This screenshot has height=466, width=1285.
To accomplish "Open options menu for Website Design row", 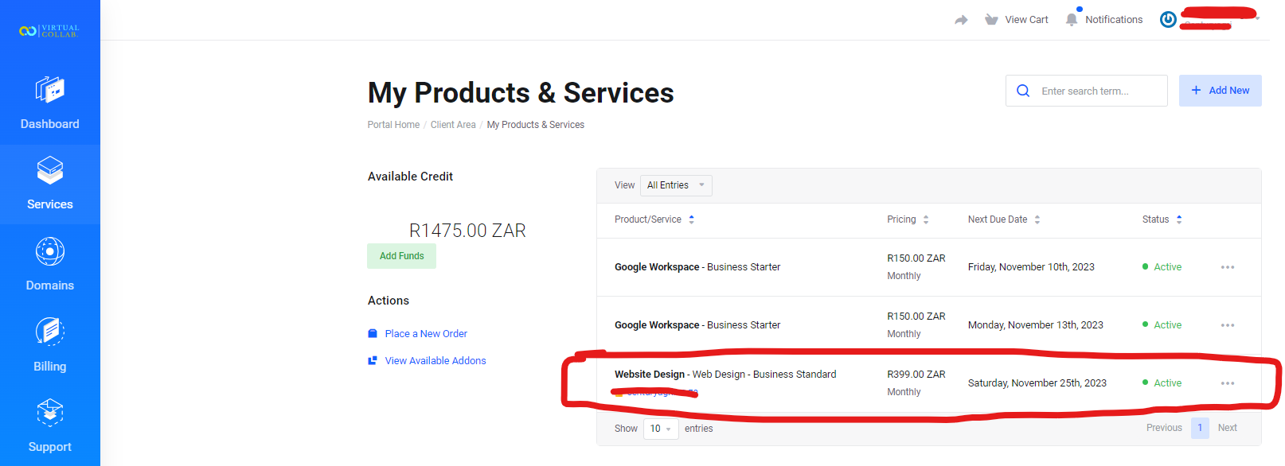I will coord(1228,383).
